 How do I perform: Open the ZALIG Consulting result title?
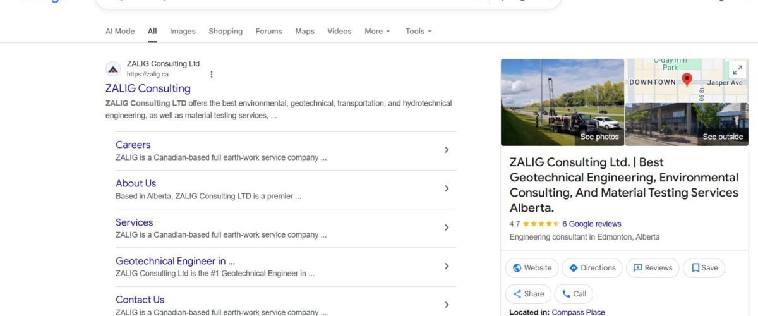pos(148,88)
